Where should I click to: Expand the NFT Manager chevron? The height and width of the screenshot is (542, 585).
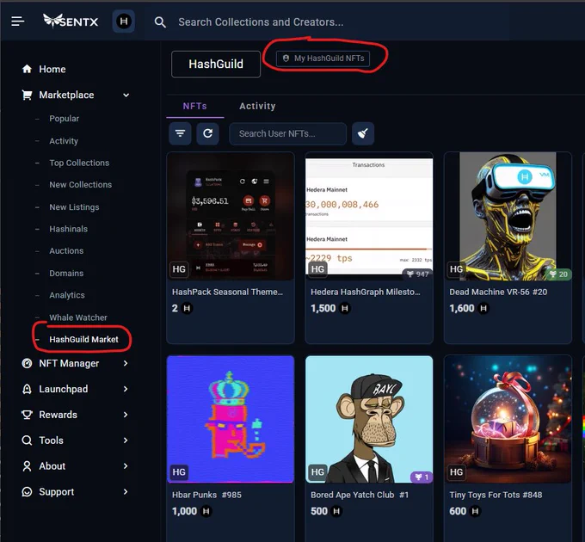click(x=126, y=363)
